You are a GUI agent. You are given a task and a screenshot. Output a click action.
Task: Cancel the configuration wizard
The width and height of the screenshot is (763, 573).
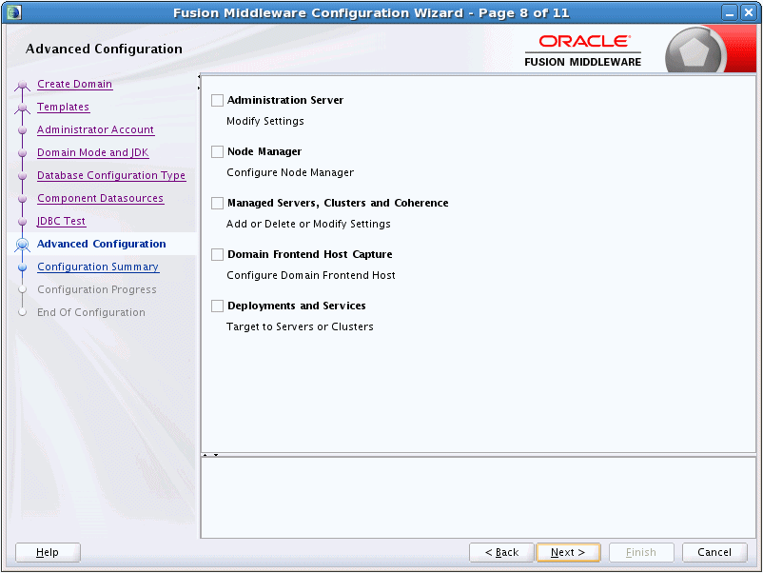click(x=714, y=553)
